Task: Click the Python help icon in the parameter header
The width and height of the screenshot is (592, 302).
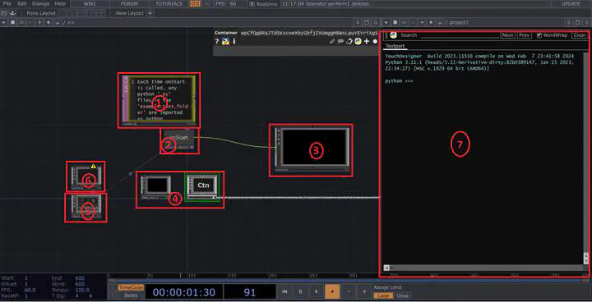Action: pos(226,42)
